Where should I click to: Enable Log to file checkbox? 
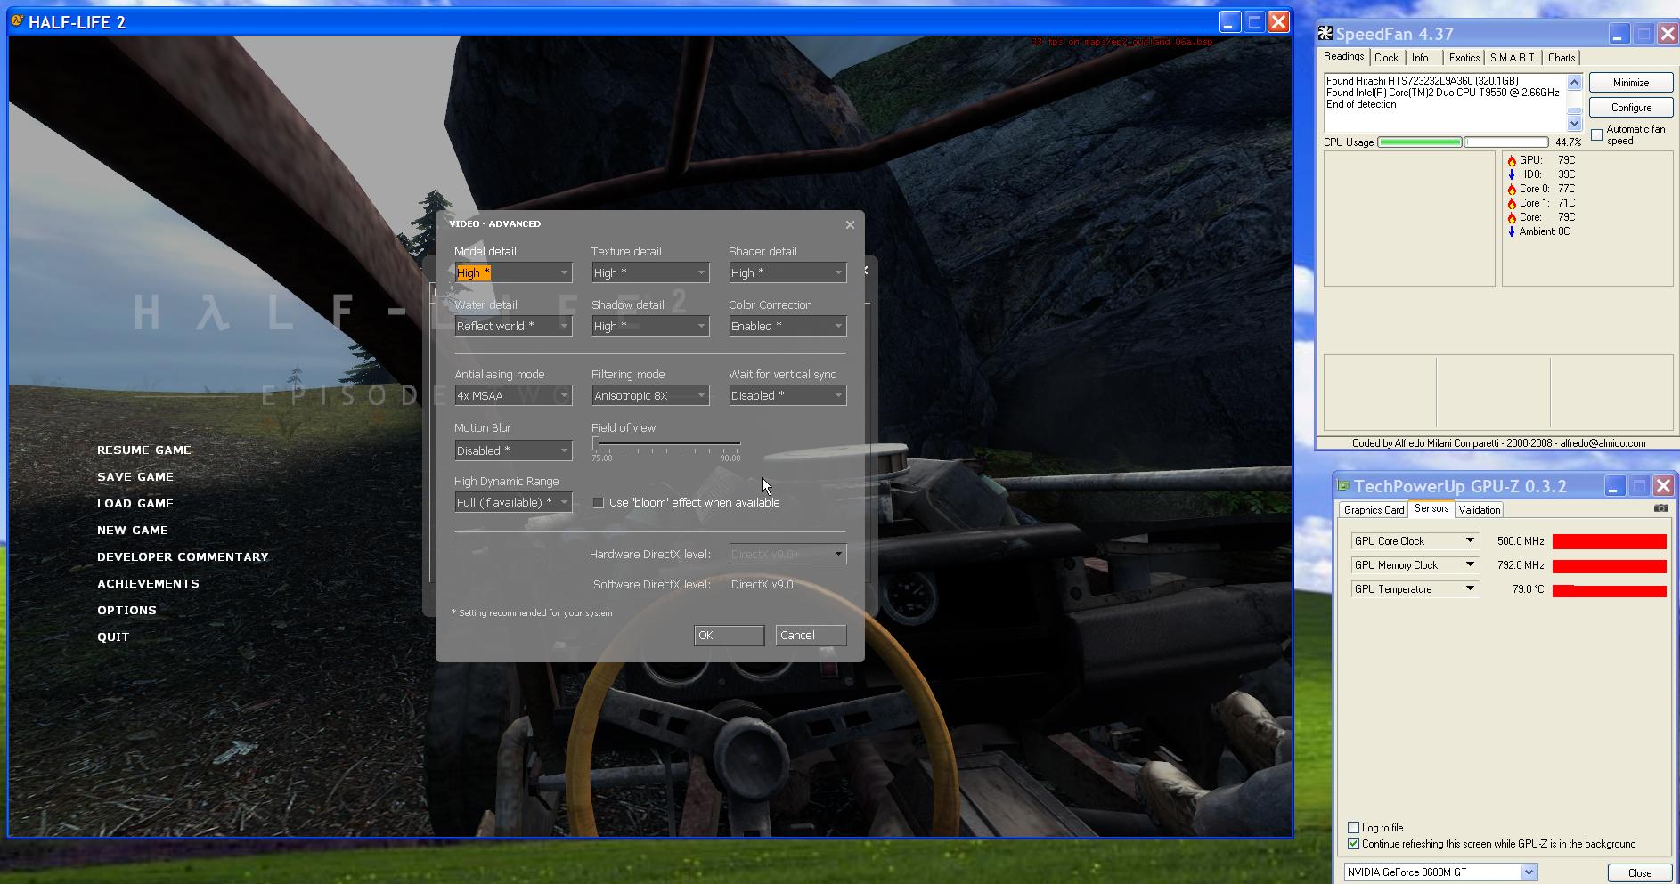(x=1354, y=828)
